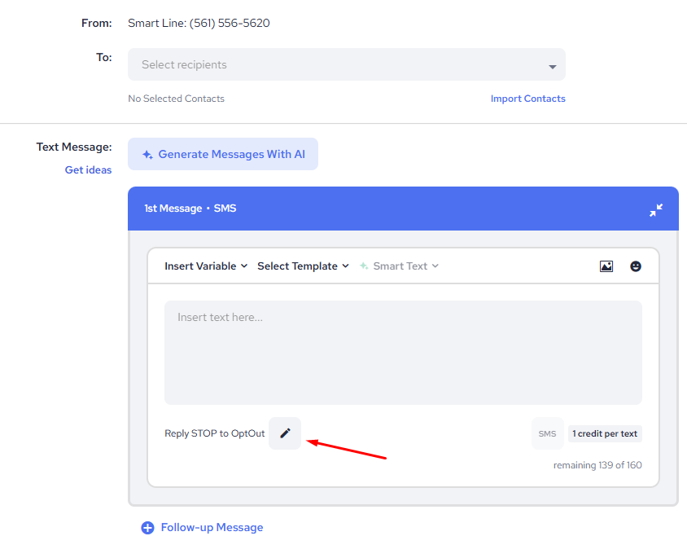
Task: Add a Follow-up Message
Action: [212, 528]
